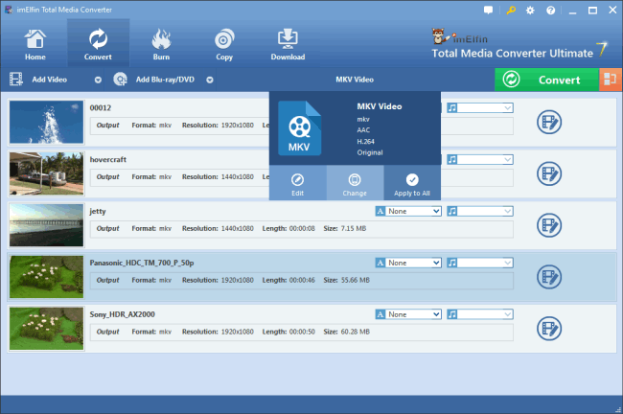Select the Sony_HDR_AX2000 thumbnail
623x414 pixels.
(x=47, y=329)
